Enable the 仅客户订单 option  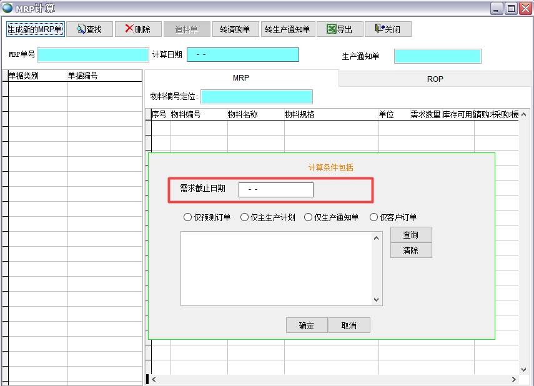tap(374, 217)
